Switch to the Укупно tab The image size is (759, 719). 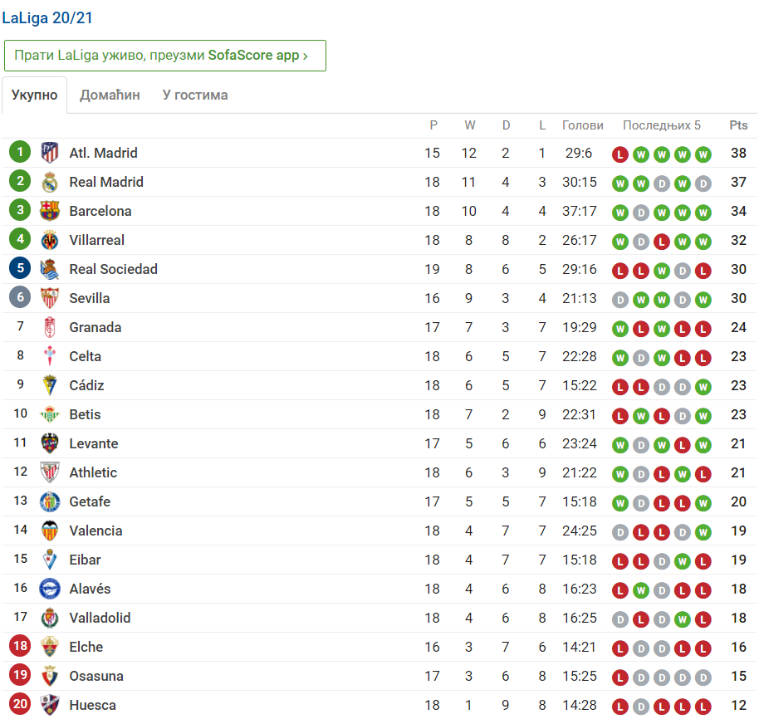tap(35, 95)
